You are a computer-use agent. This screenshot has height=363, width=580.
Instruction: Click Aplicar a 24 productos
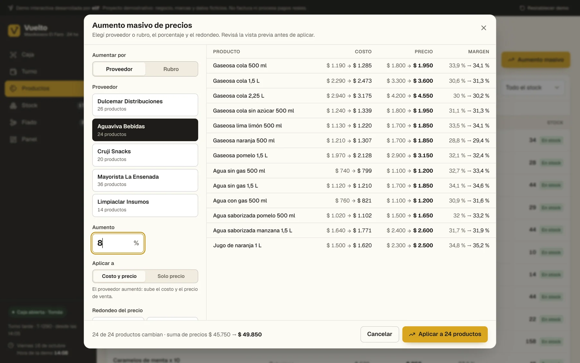tap(445, 334)
